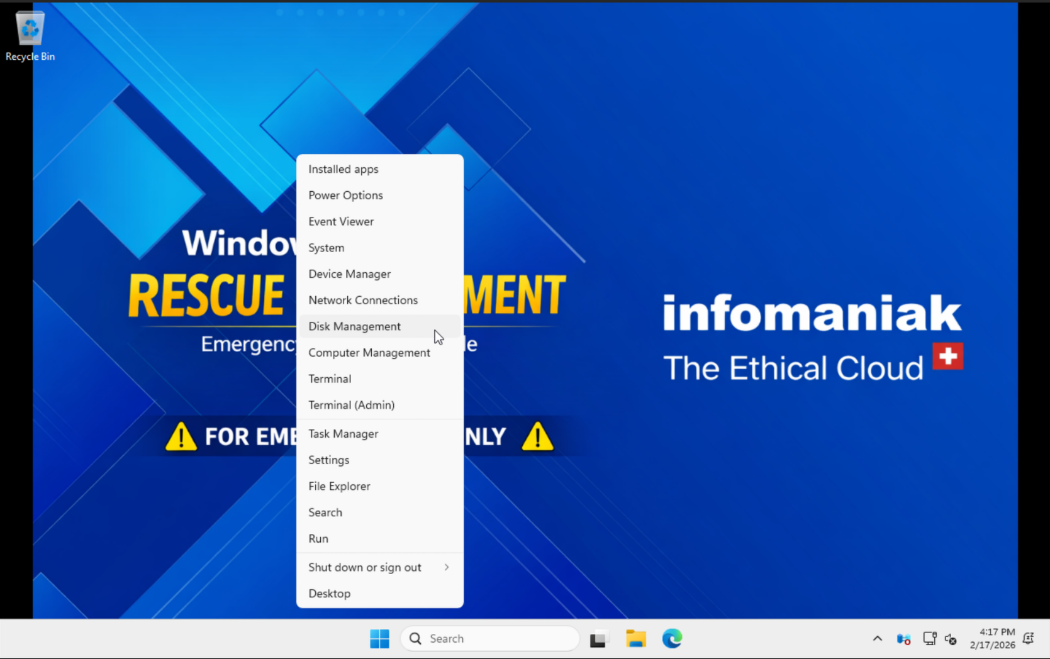Click inside the taskbar Search box
This screenshot has height=659, width=1050.
click(491, 638)
